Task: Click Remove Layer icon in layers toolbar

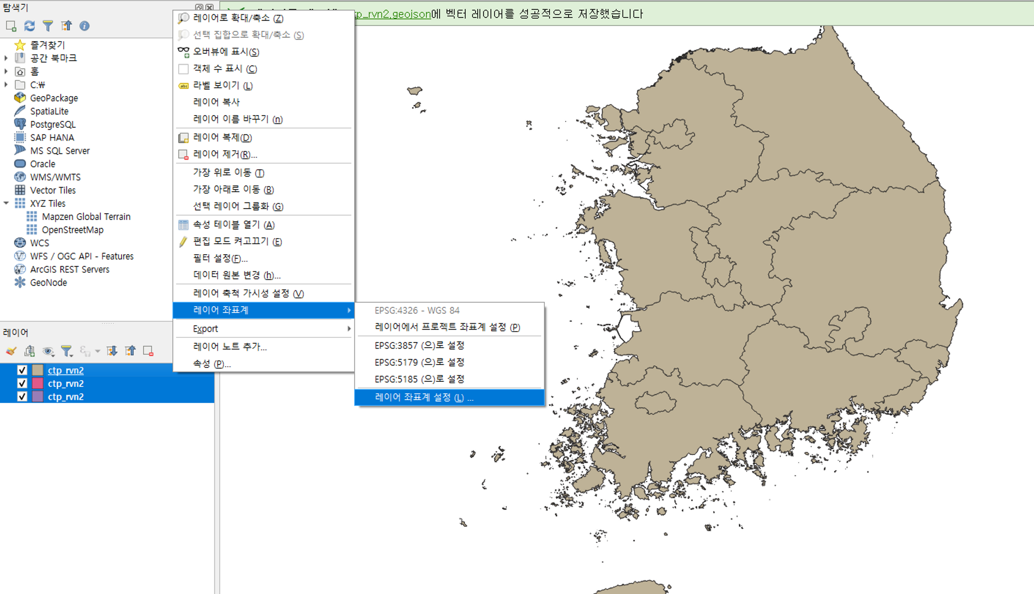Action: pos(148,351)
